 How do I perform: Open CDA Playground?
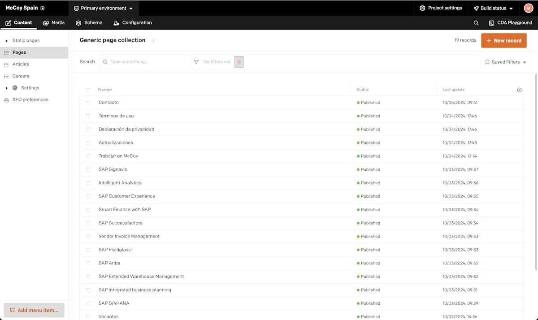point(510,23)
